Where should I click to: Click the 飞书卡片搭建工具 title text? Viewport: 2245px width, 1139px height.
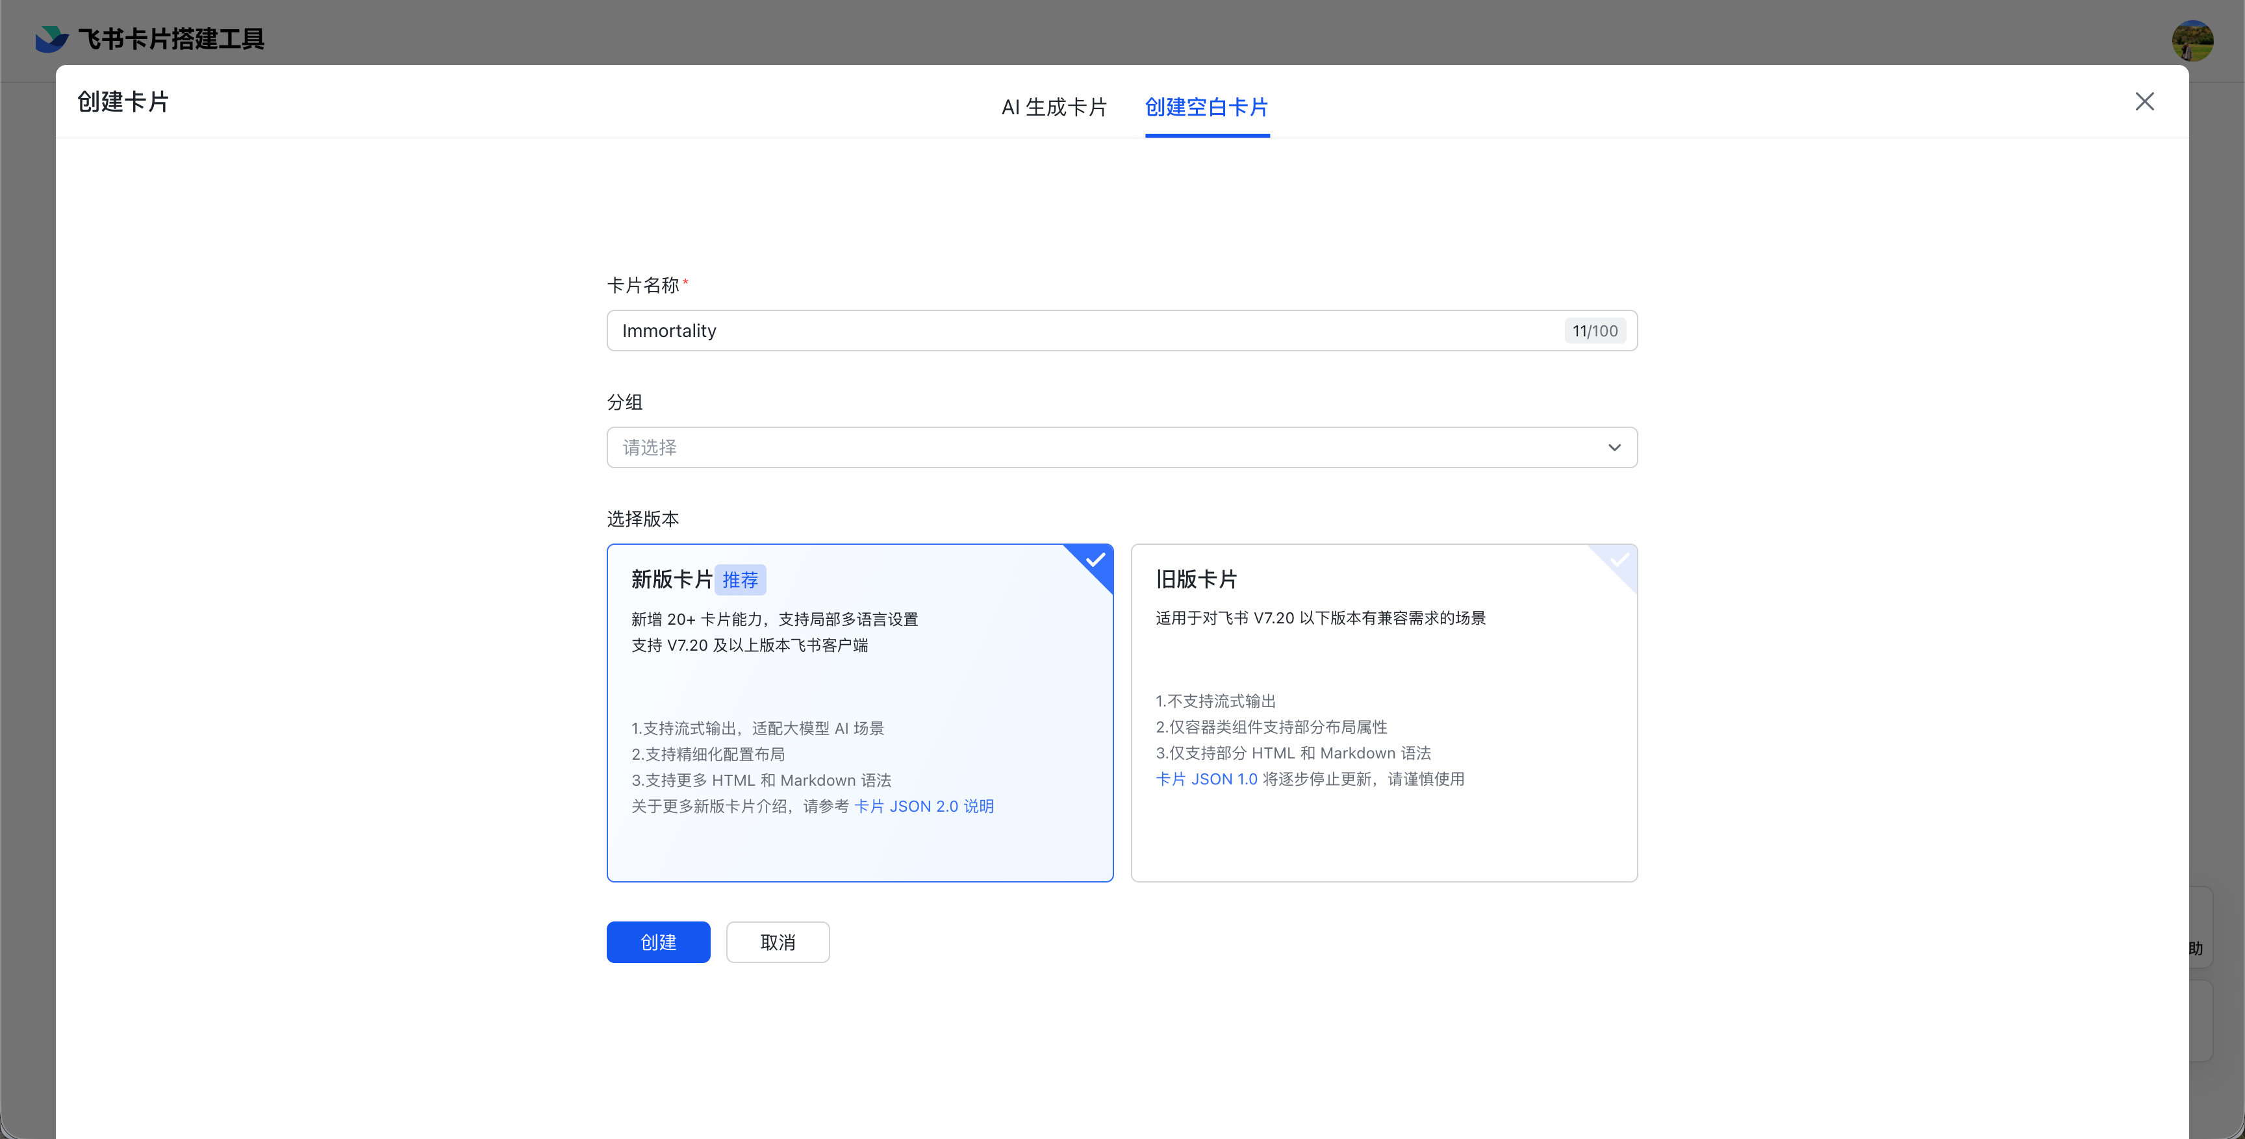point(171,39)
